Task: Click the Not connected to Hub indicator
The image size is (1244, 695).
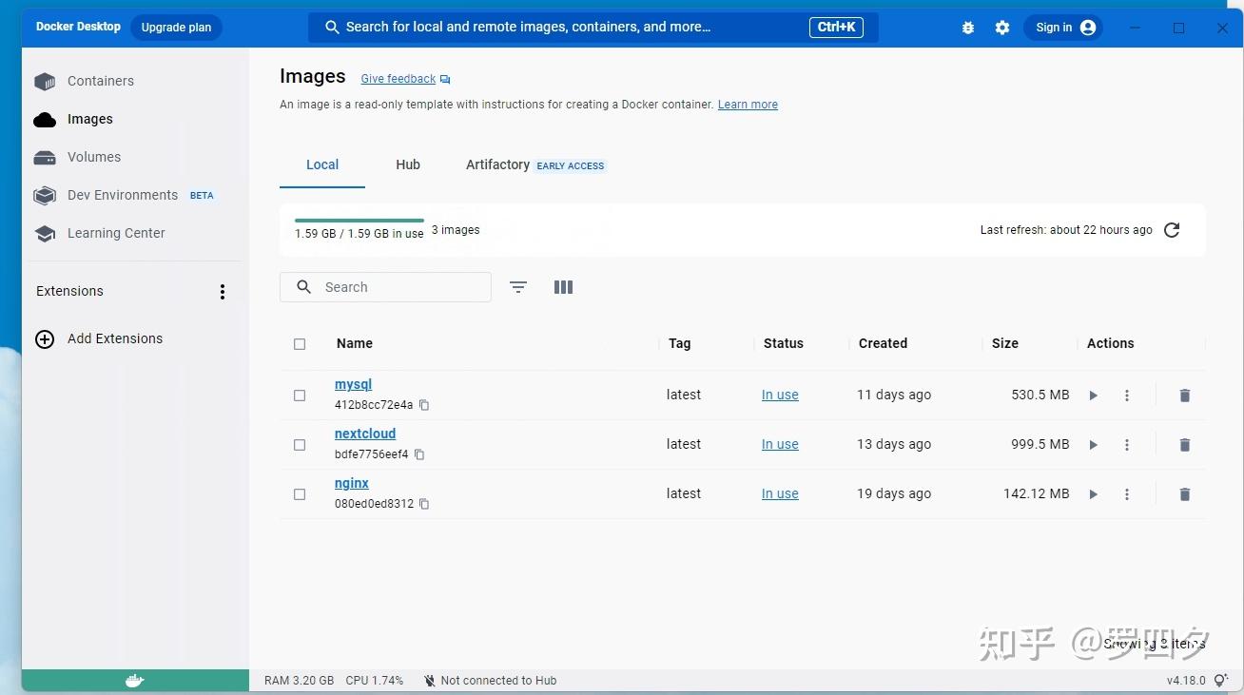Action: click(490, 681)
